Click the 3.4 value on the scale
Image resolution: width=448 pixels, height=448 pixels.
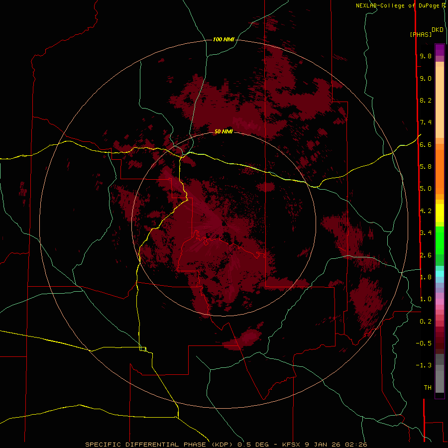426,232
